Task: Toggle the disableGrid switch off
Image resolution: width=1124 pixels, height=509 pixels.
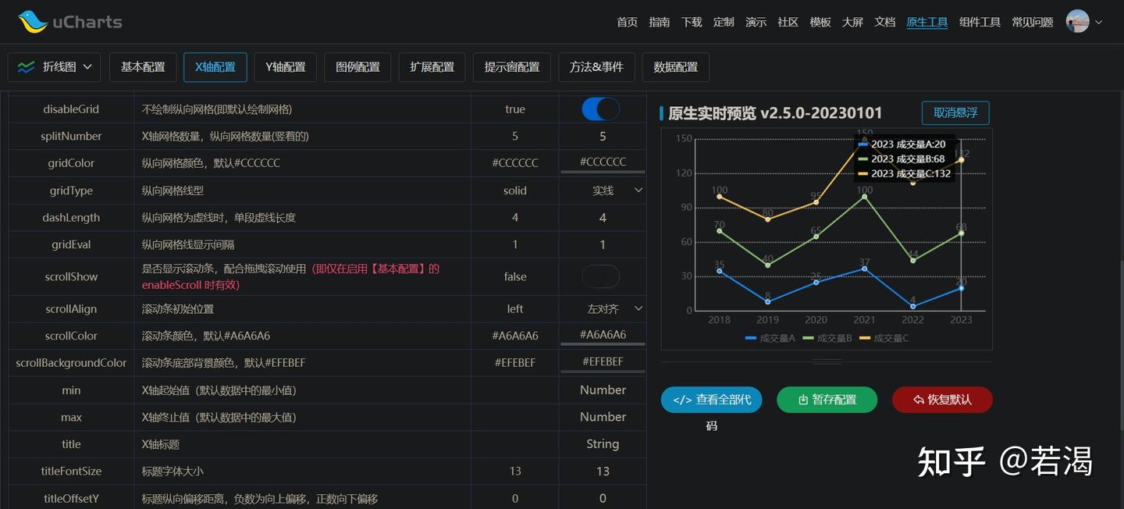Action: click(x=601, y=109)
